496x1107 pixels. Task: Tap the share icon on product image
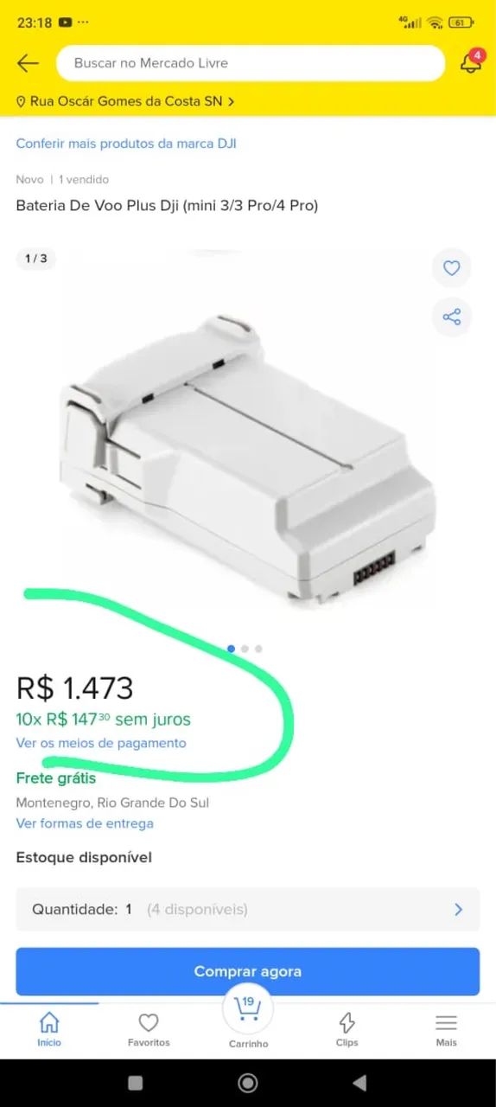click(x=452, y=317)
